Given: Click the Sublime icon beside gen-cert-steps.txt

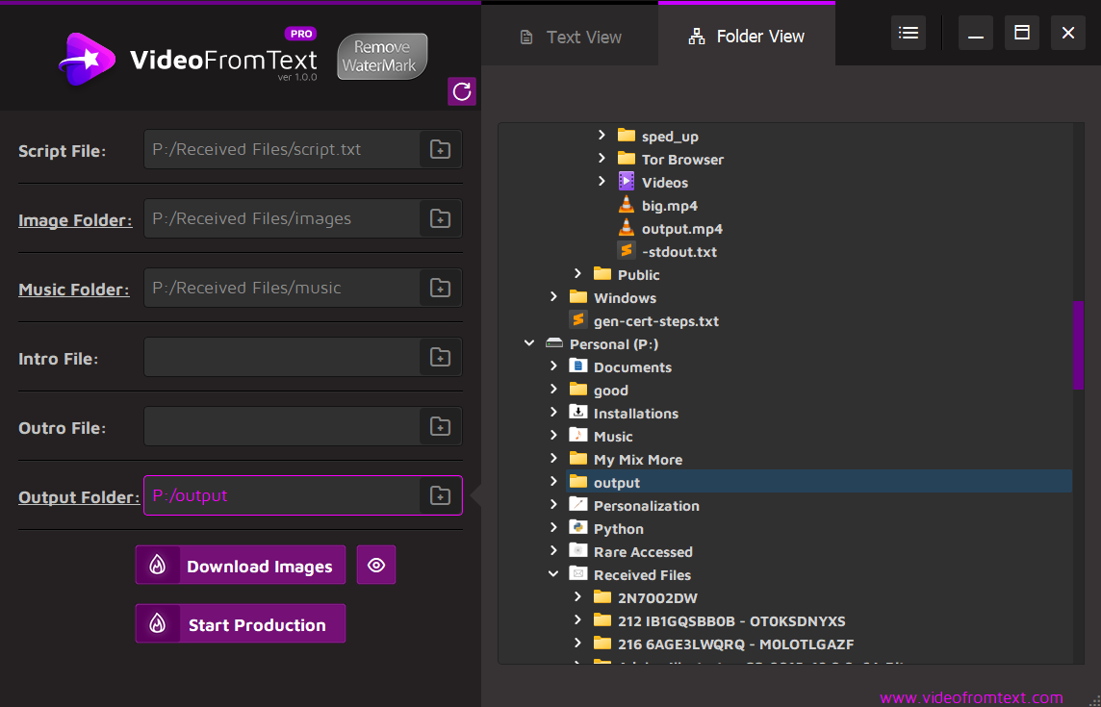Looking at the screenshot, I should 577,320.
